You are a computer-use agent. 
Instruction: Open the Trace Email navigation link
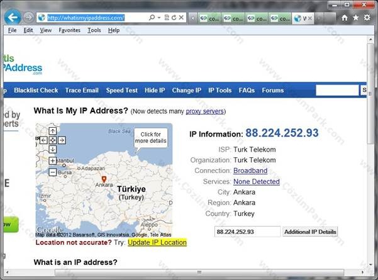point(82,90)
